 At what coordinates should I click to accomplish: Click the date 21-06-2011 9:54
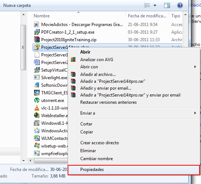(x=142, y=24)
